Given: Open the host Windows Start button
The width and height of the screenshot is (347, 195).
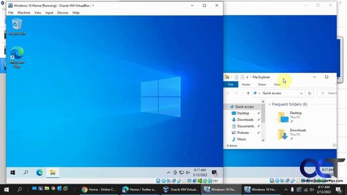Looking at the screenshot, I should pyautogui.click(x=7, y=190).
